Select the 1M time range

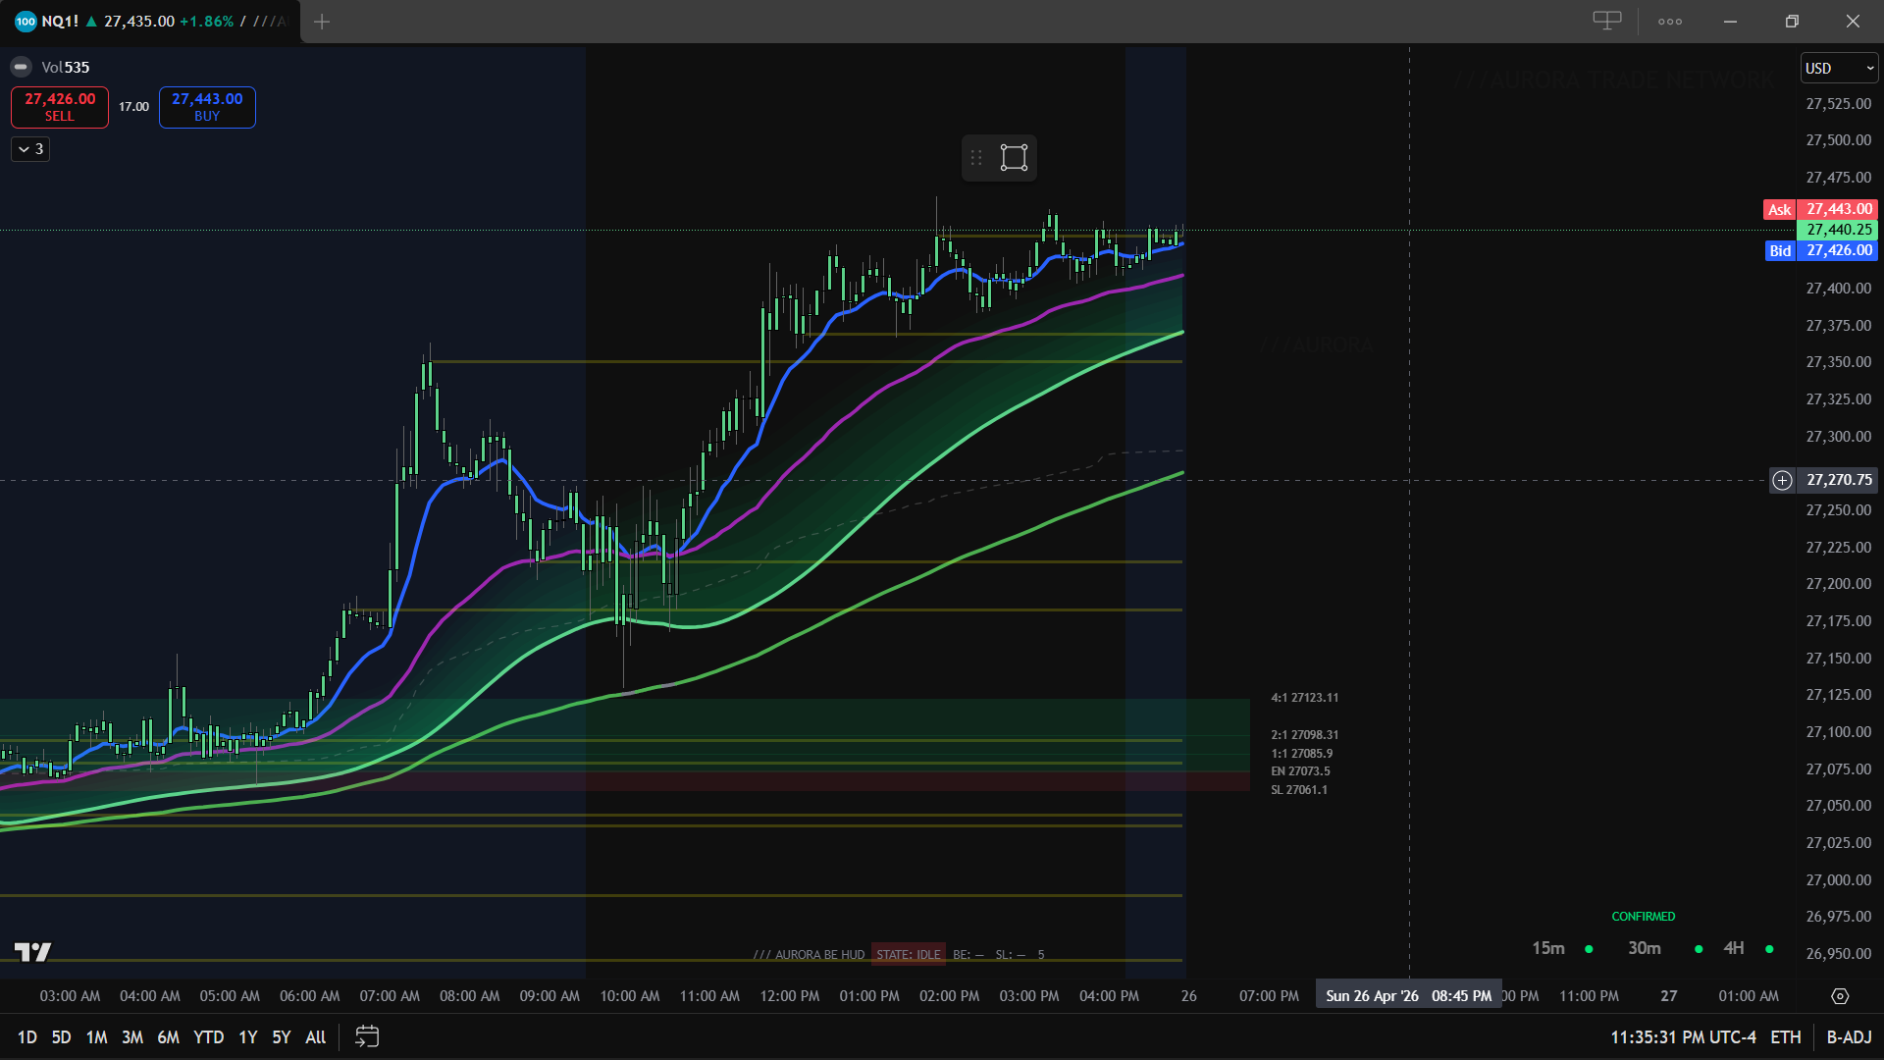click(96, 1036)
